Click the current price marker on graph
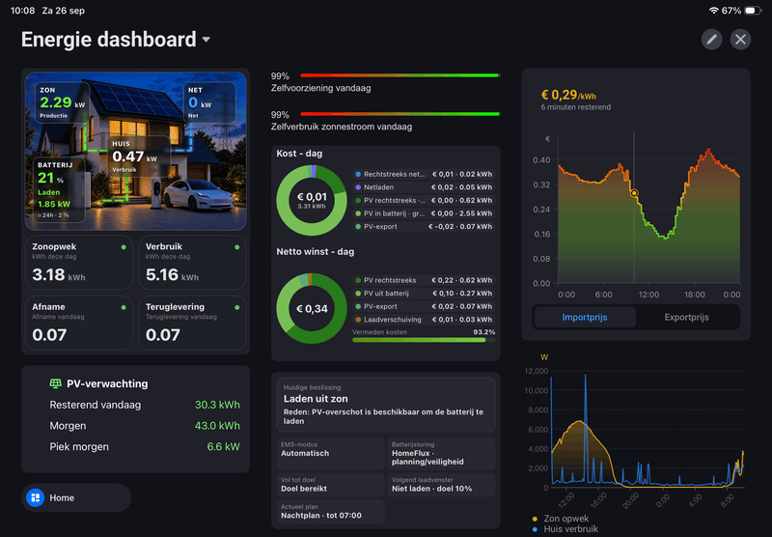Image resolution: width=772 pixels, height=537 pixels. coord(634,193)
